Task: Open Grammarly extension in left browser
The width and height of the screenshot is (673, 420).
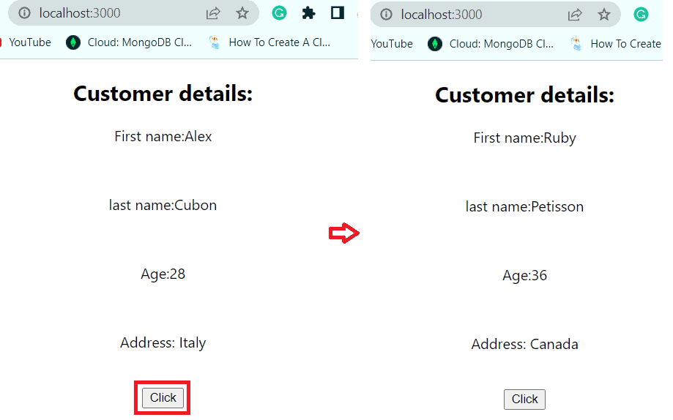Action: 280,13
